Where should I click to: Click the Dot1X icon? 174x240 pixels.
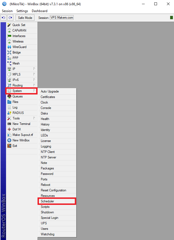pos(9,129)
